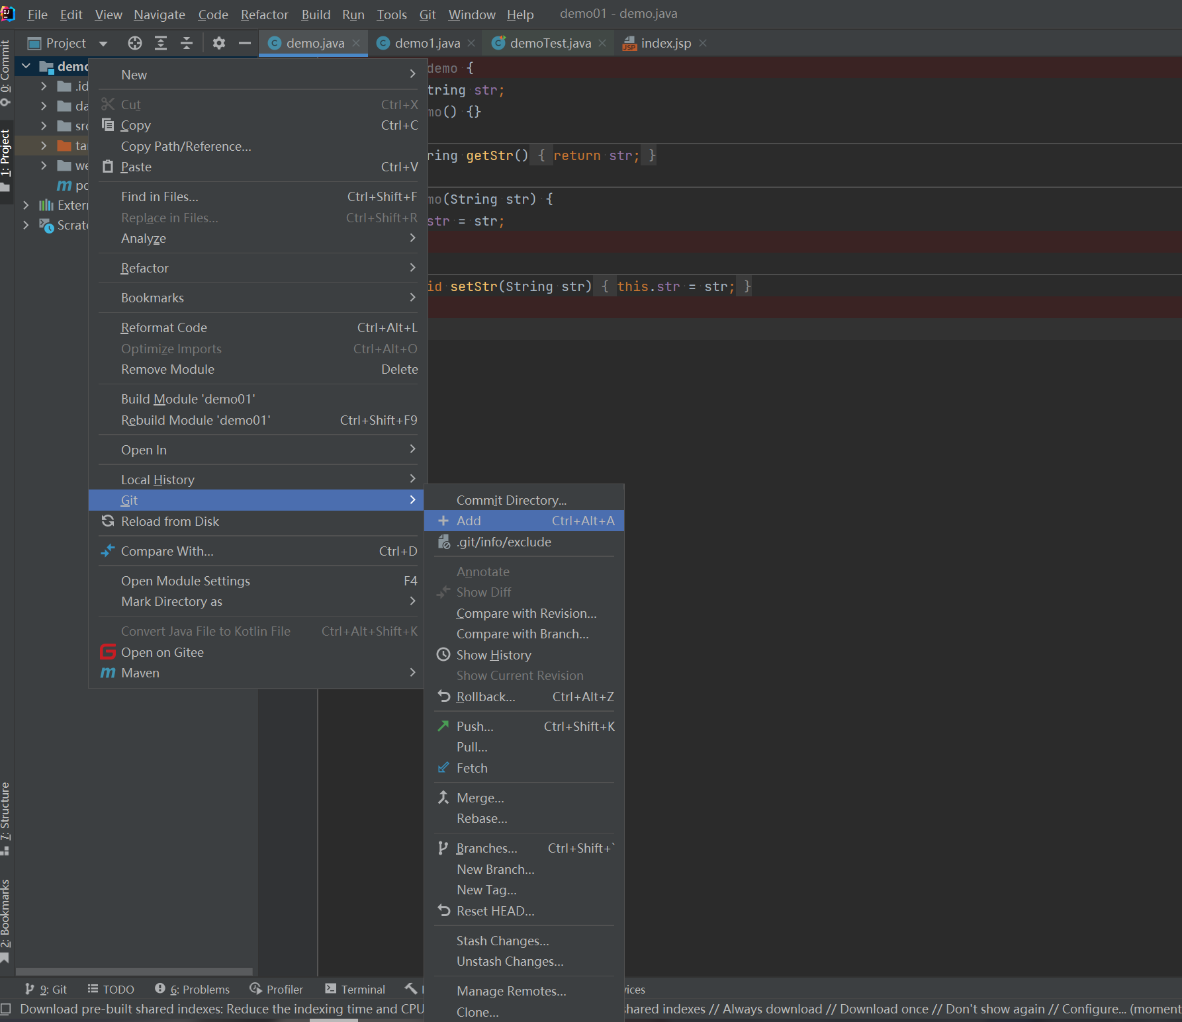This screenshot has width=1182, height=1022.
Task: Open the Terminal tool window
Action: (x=355, y=989)
